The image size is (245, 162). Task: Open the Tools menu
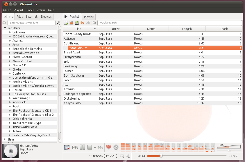tap(30, 10)
